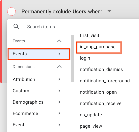Pick the notification_receive event

[101, 103]
